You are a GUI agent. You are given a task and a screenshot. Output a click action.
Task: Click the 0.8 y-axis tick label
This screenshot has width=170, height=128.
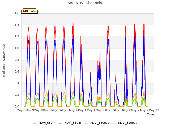[17, 60]
